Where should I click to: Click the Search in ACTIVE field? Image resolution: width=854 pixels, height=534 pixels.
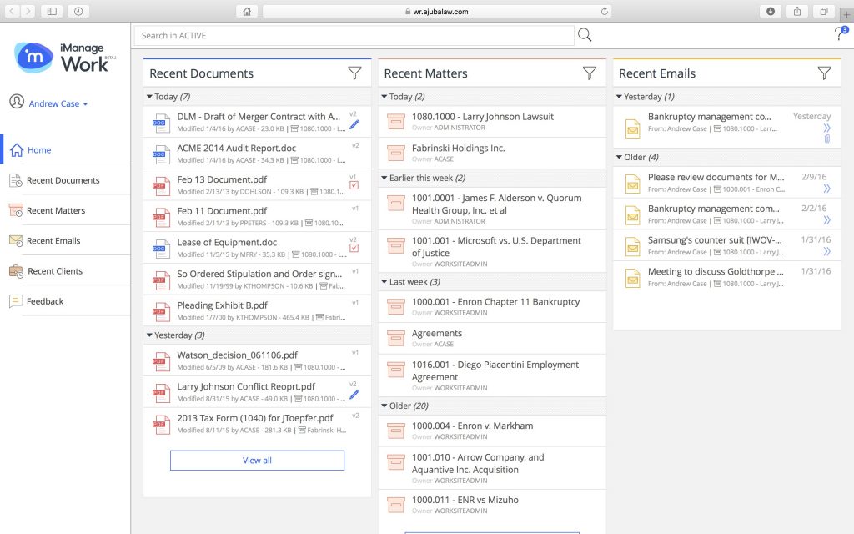[354, 35]
